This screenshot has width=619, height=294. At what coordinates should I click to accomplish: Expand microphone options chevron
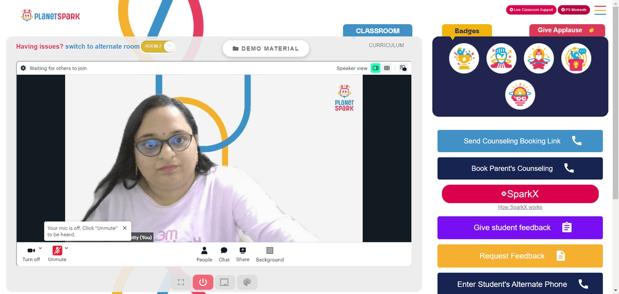tap(66, 248)
